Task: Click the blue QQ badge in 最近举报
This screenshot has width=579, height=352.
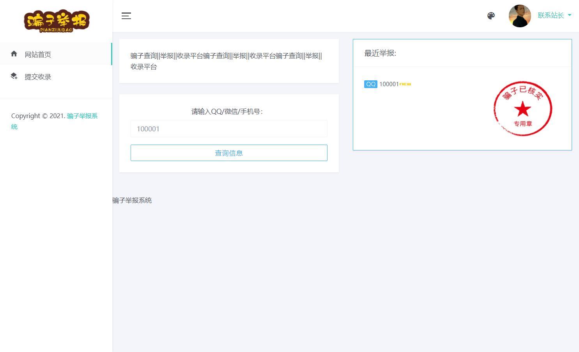Action: 370,84
